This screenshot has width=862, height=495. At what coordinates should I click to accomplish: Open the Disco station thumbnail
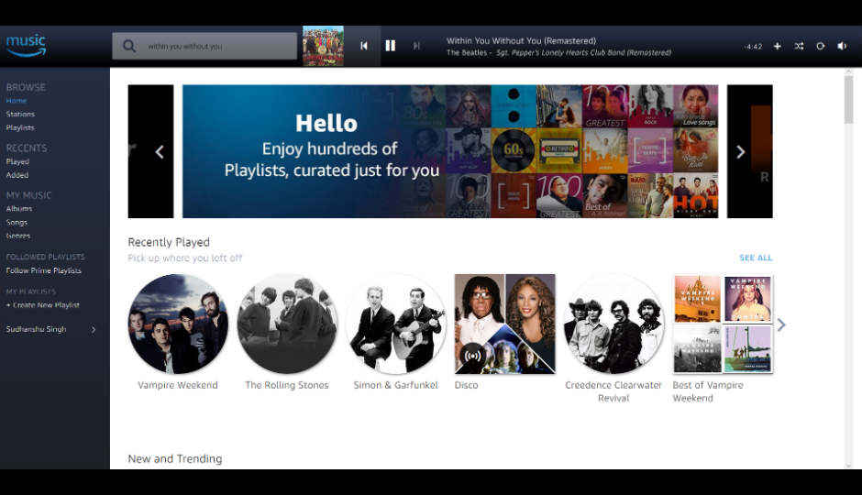coord(504,324)
